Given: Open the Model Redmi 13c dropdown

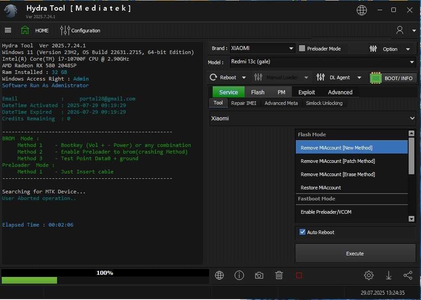Looking at the screenshot, I should click(x=322, y=62).
